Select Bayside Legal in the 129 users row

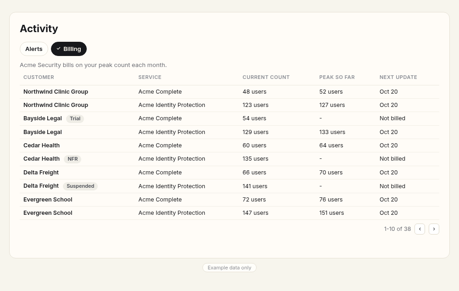42,132
